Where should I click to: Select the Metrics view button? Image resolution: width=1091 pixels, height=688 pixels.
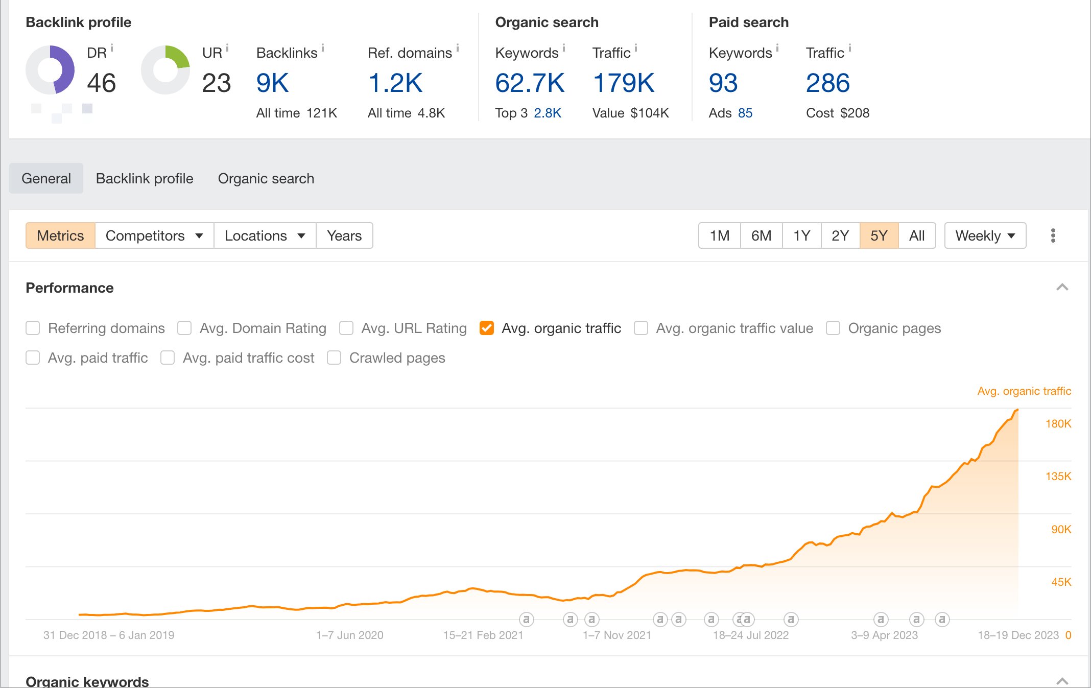(x=60, y=235)
